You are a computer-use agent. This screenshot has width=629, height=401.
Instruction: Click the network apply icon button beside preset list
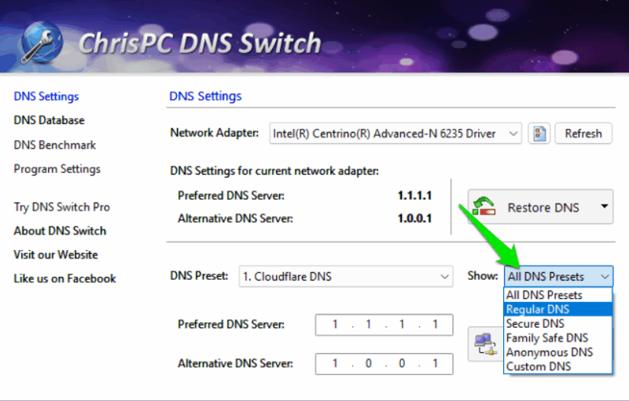pyautogui.click(x=485, y=344)
